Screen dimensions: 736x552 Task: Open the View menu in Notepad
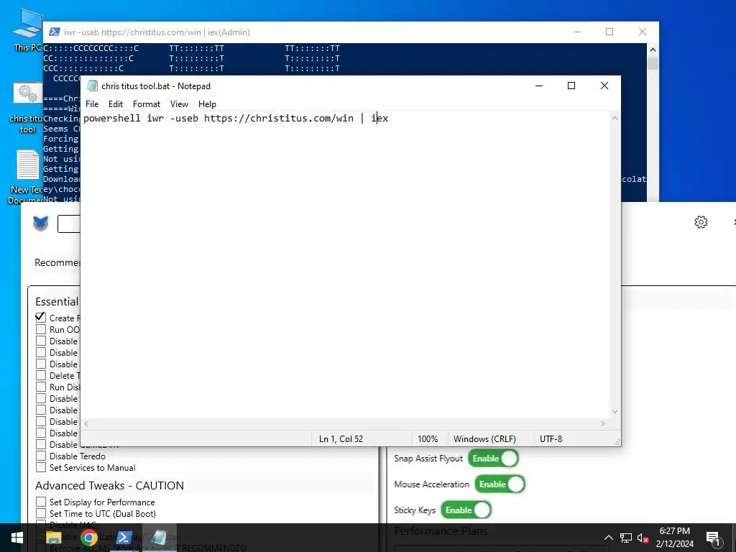coord(179,103)
